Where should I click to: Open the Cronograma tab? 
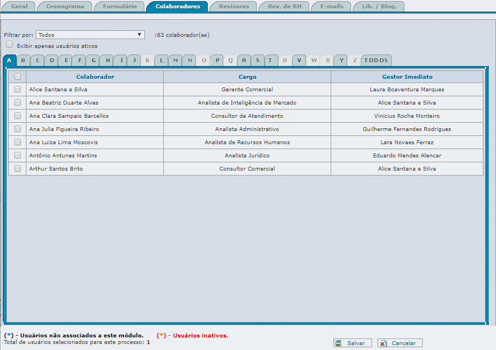tap(65, 7)
